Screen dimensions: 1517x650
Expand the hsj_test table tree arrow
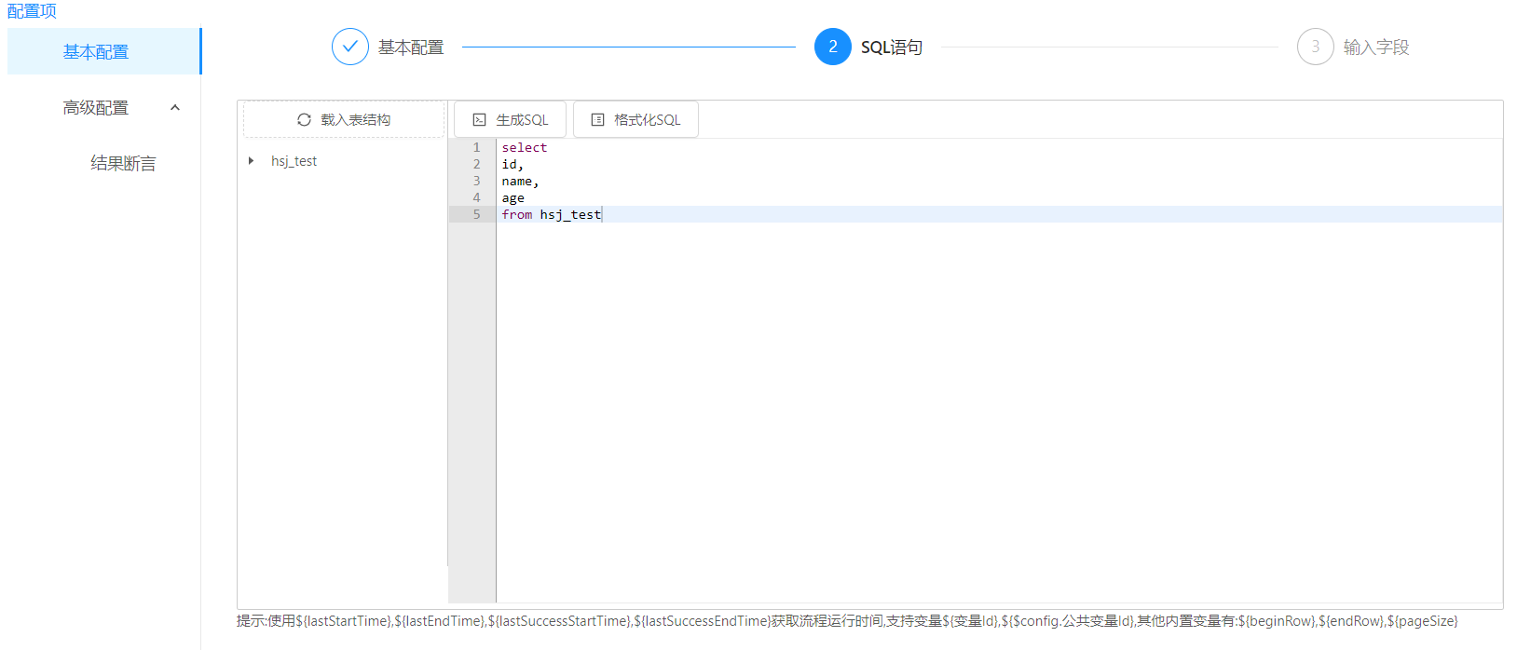(x=251, y=161)
